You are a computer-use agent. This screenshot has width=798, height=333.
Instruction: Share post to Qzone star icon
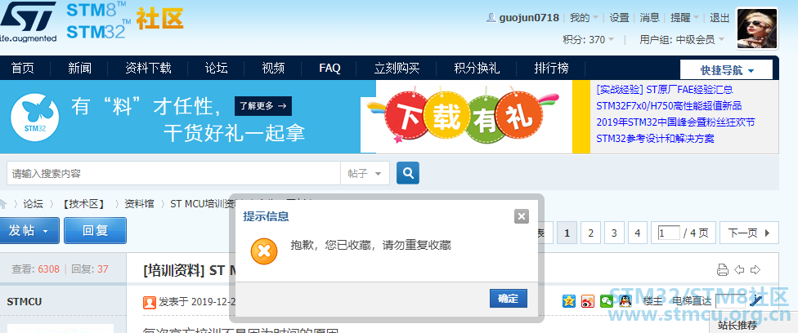pos(569,301)
